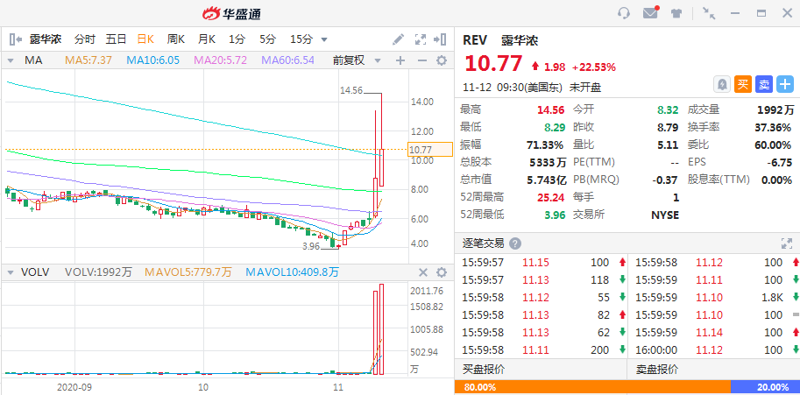Screen dimensions: 800x395
Task: Switch to 五日 five-day tab
Action: 116,39
